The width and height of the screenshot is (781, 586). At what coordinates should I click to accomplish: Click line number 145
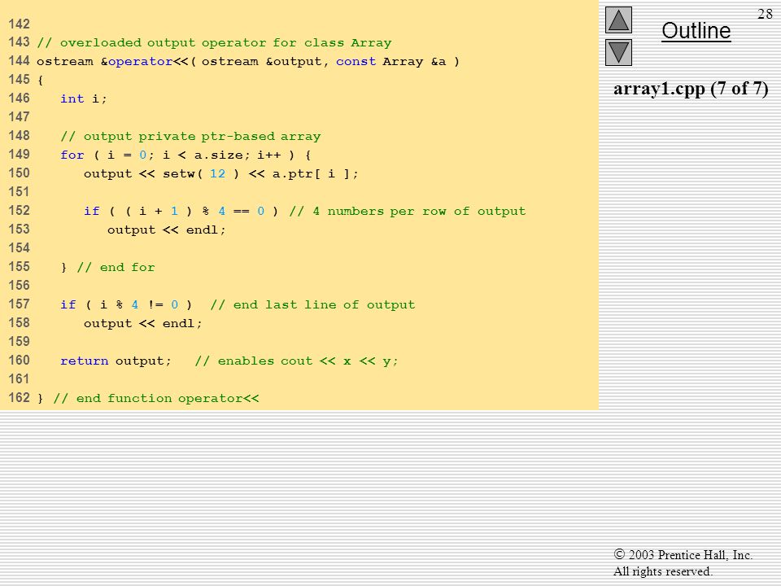click(x=19, y=80)
